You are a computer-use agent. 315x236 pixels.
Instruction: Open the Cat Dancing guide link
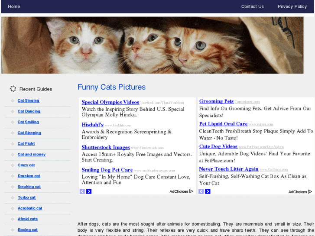pos(29,111)
